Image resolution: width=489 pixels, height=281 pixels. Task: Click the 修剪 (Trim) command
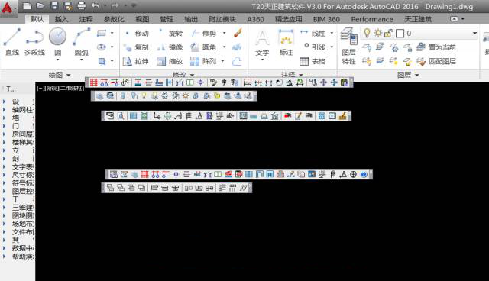(x=204, y=33)
